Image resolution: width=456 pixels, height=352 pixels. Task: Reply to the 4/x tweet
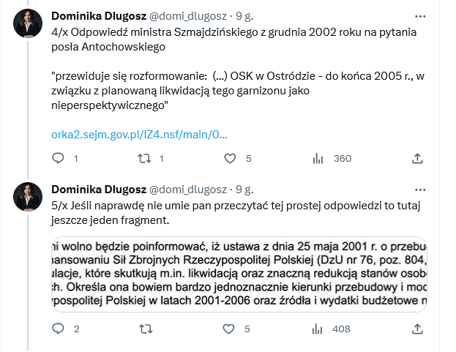click(59, 158)
